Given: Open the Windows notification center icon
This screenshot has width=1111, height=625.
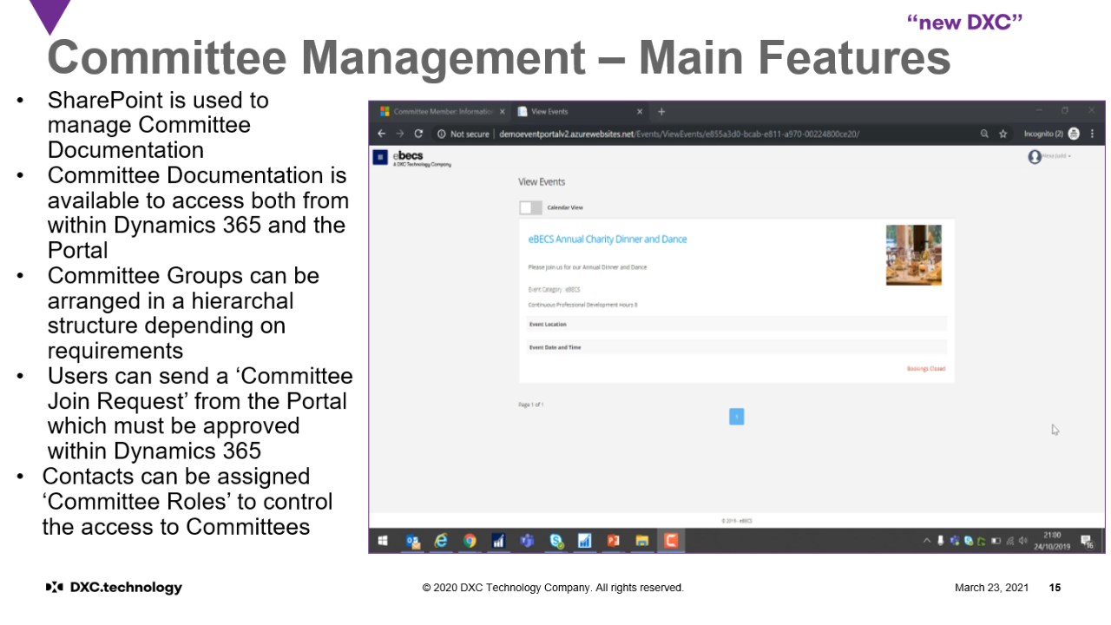Looking at the screenshot, I should [x=1088, y=542].
